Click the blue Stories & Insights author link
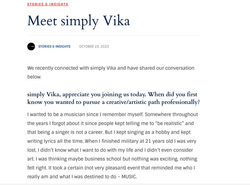This screenshot has height=185, width=250. (54, 46)
